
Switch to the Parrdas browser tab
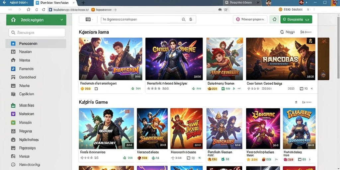point(55,3)
